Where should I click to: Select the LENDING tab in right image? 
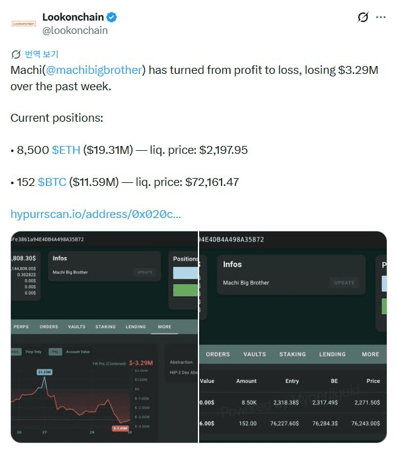coord(333,354)
